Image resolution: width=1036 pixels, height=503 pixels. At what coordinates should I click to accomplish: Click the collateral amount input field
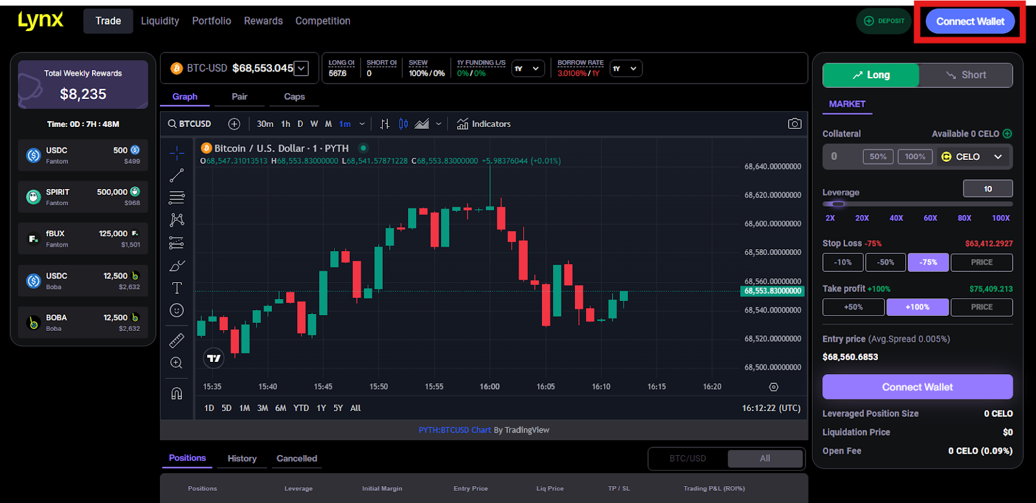[842, 157]
